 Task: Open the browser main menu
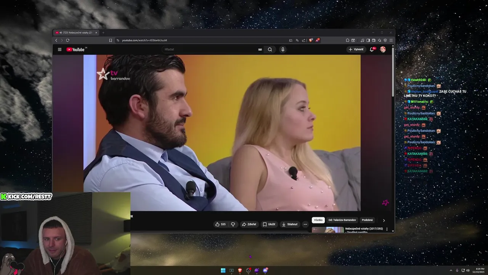pyautogui.click(x=391, y=40)
